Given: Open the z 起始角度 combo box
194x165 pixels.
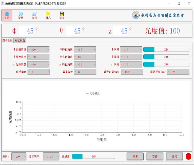Looking at the screenshot, I should pyautogui.click(x=38, y=64).
